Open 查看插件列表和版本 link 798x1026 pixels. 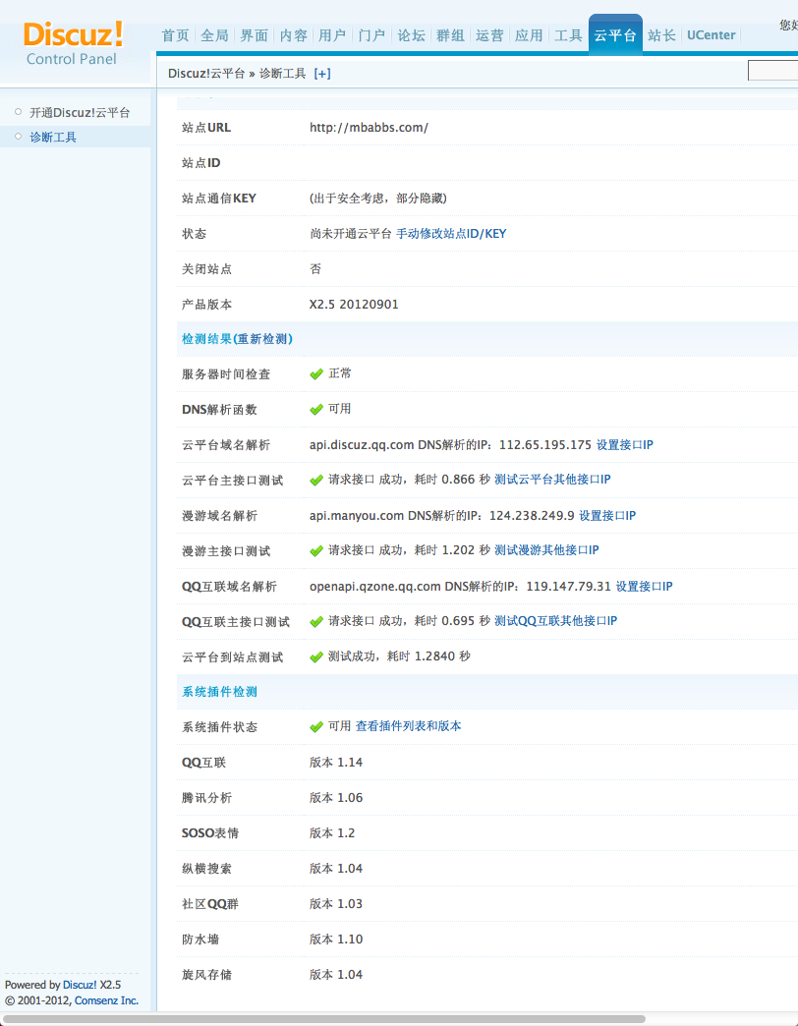pos(408,726)
